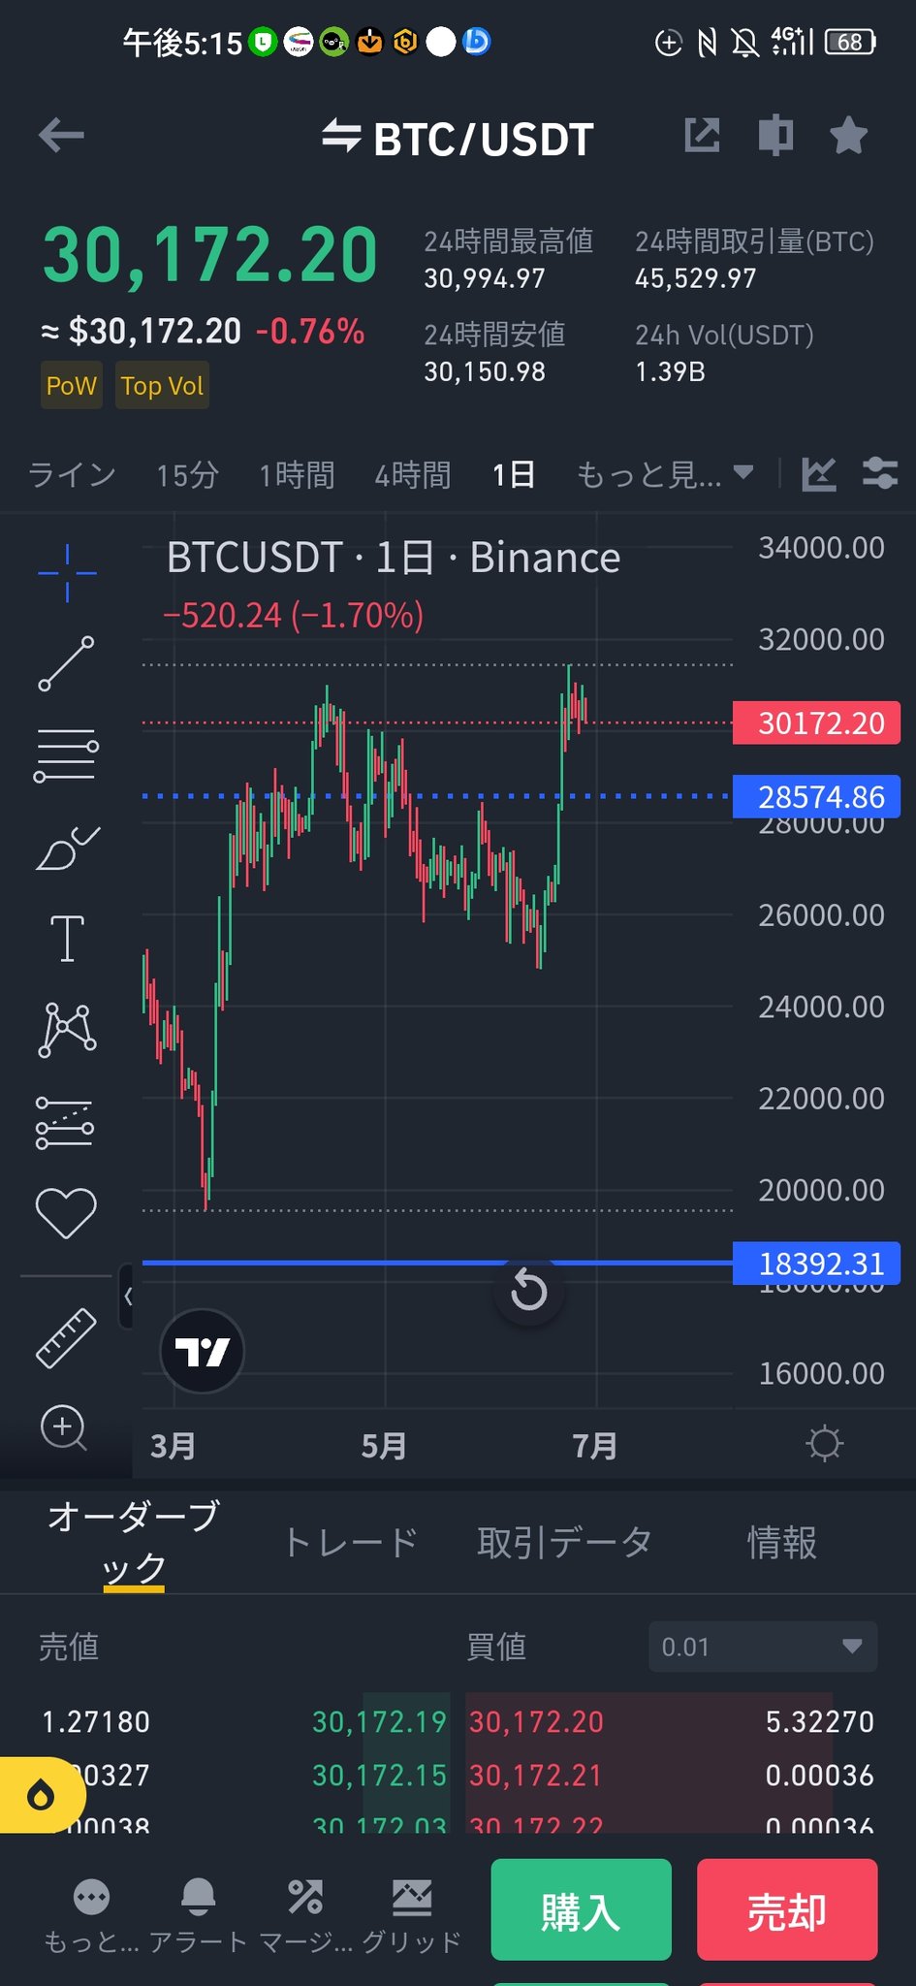Switch to the トレード tab

pos(351,1542)
